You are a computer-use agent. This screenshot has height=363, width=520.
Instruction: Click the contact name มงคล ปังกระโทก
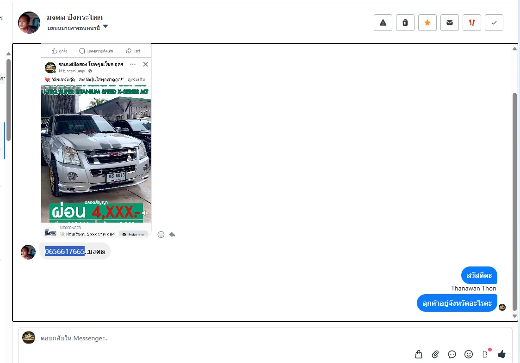74,17
